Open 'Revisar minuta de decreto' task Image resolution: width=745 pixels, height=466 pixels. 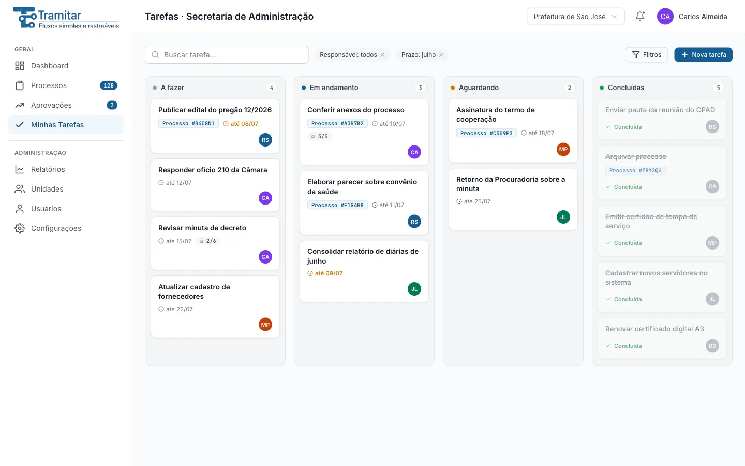215,244
